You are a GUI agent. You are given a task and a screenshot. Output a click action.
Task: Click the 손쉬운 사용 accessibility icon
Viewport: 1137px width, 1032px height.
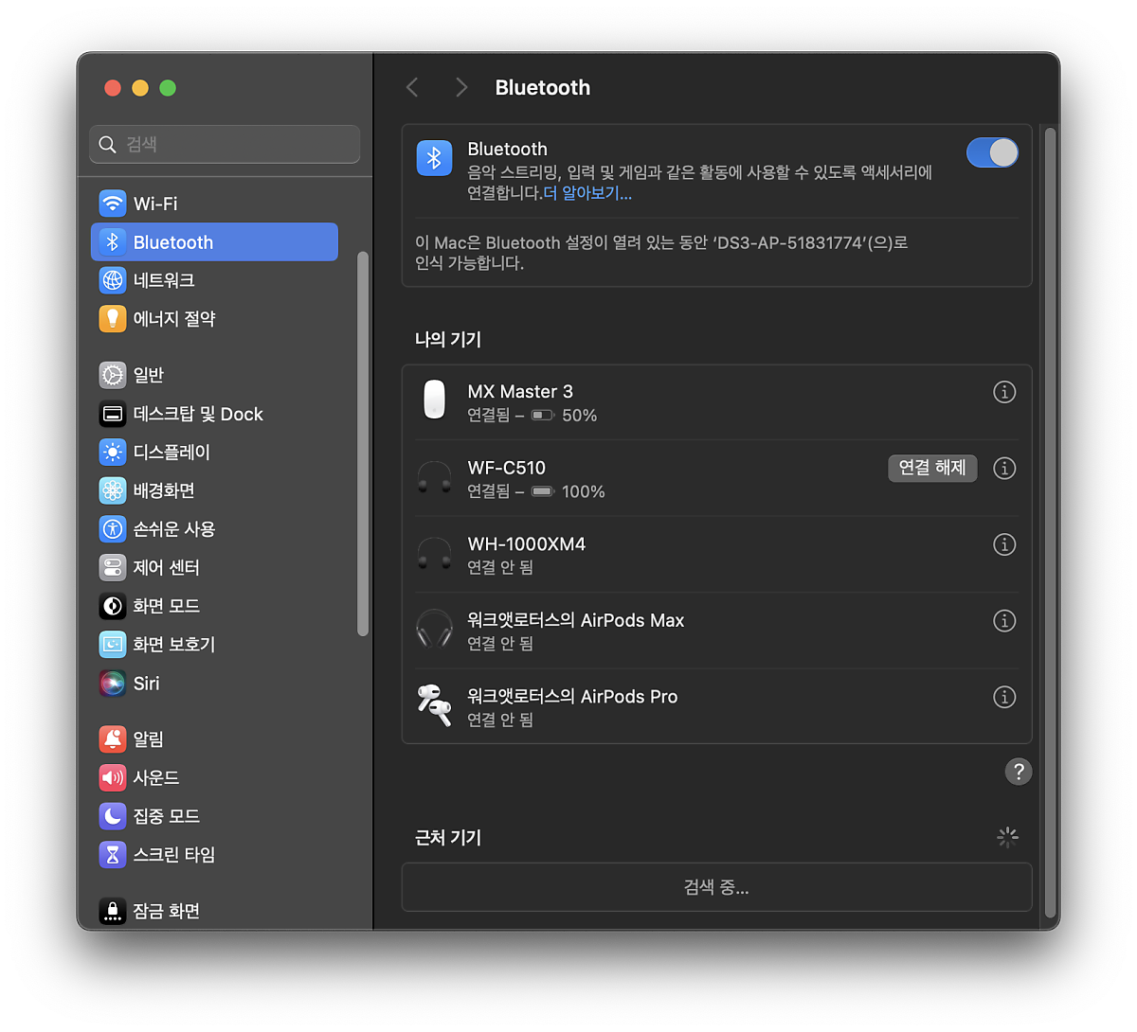click(113, 529)
